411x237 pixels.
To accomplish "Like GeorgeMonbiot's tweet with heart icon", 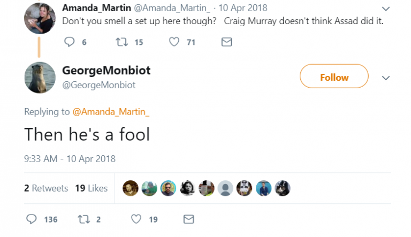I will (x=136, y=219).
